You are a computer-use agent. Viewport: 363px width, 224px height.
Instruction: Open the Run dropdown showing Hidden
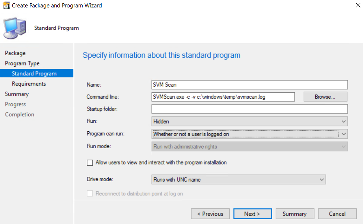[x=249, y=121]
